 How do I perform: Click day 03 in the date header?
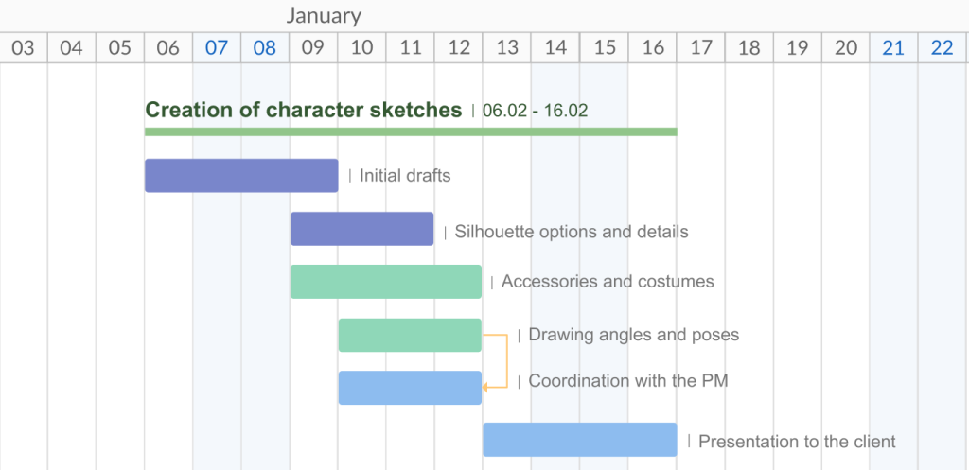coord(23,48)
